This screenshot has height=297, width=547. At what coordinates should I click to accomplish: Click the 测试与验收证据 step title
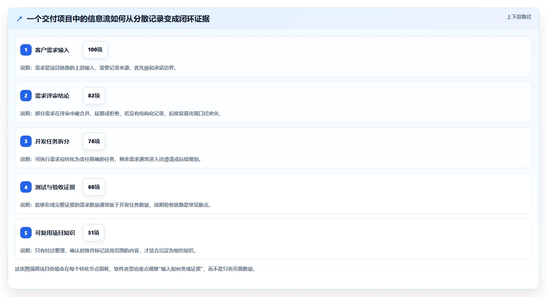click(55, 187)
